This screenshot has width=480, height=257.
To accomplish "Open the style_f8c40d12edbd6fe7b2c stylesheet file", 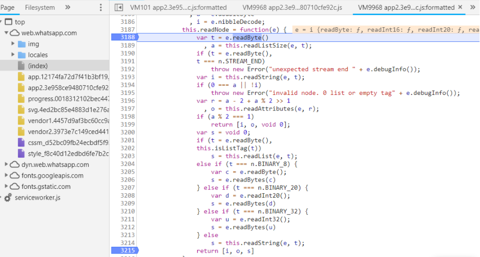I will [x=68, y=154].
